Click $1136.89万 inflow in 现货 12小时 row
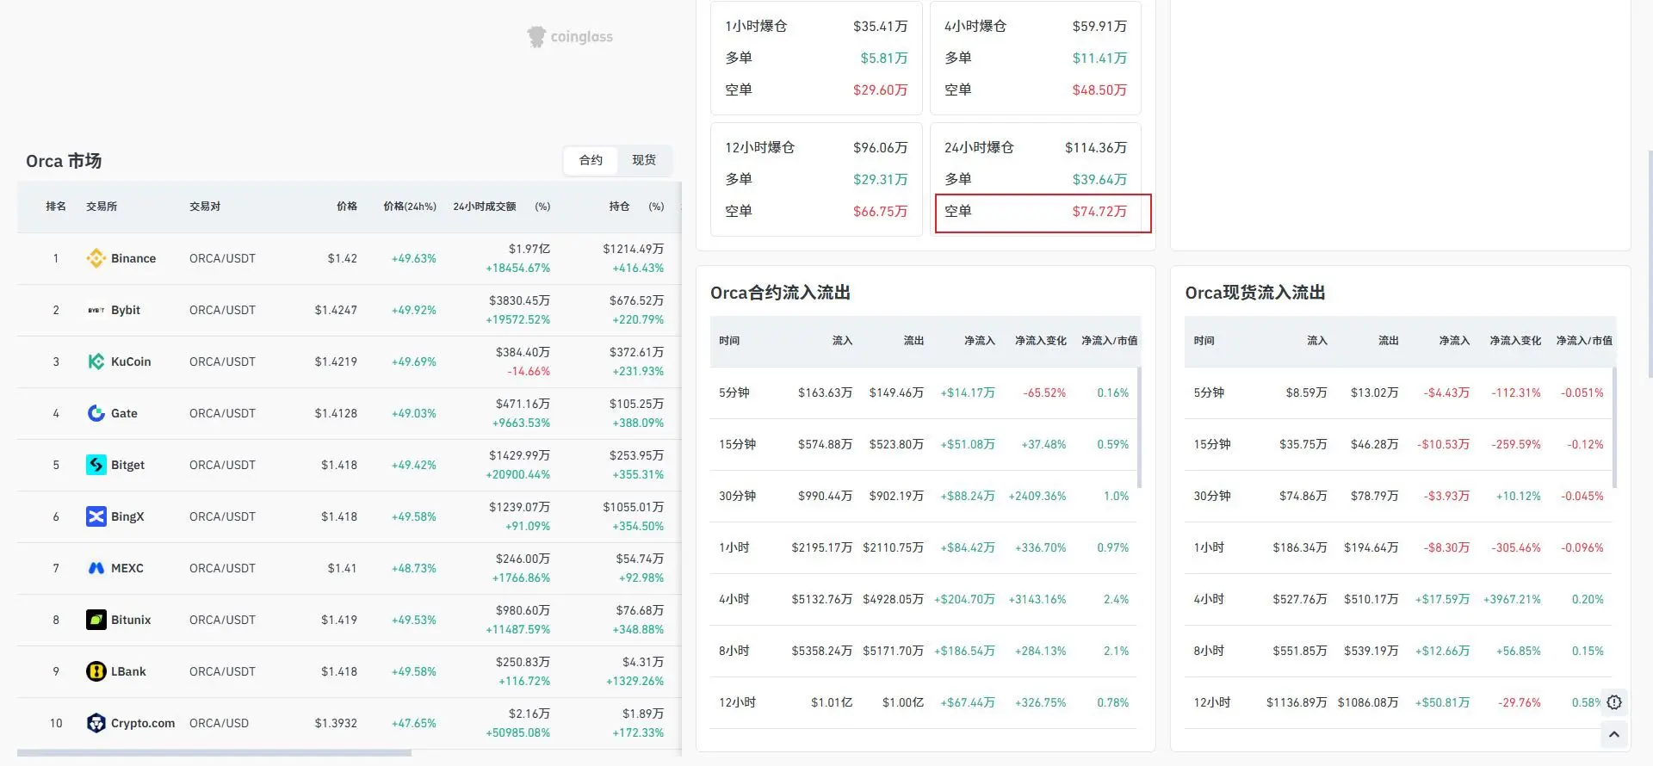The image size is (1653, 766). (1297, 702)
